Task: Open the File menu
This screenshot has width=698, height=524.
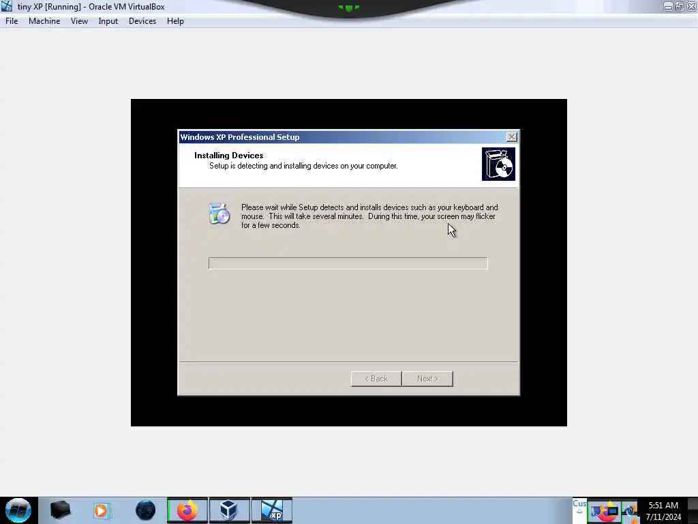Action: pos(12,21)
